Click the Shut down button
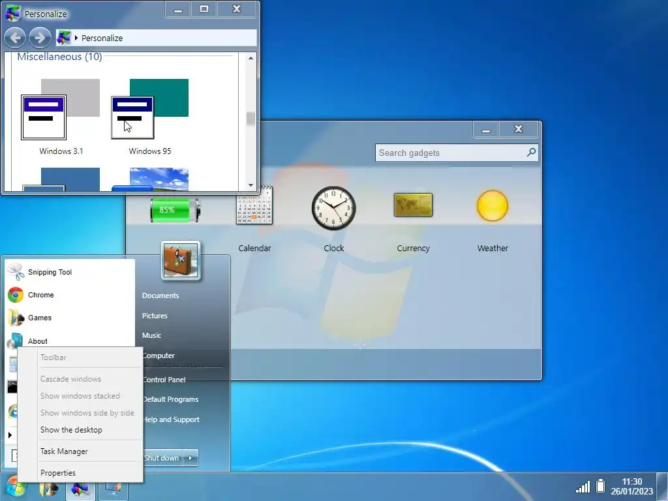This screenshot has width=668, height=501. point(163,458)
